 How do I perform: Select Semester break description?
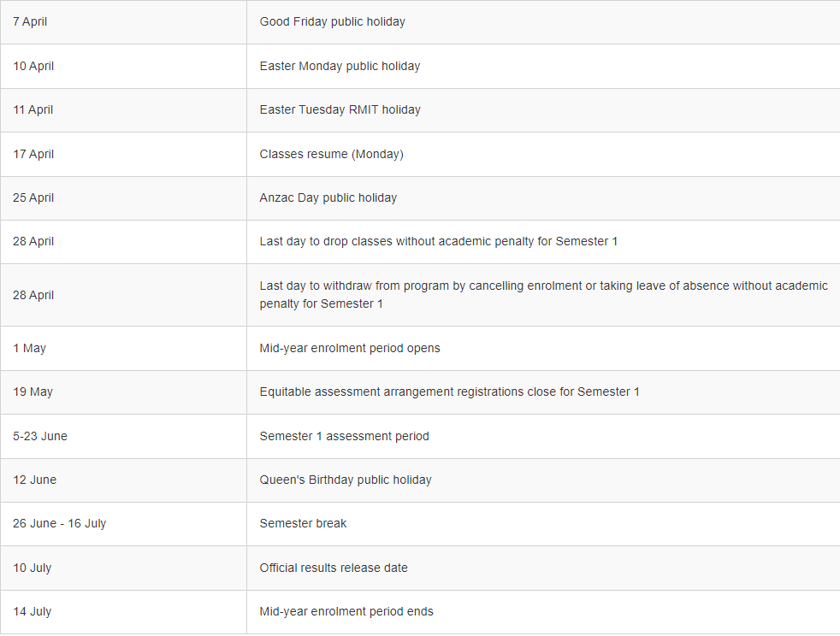click(303, 523)
